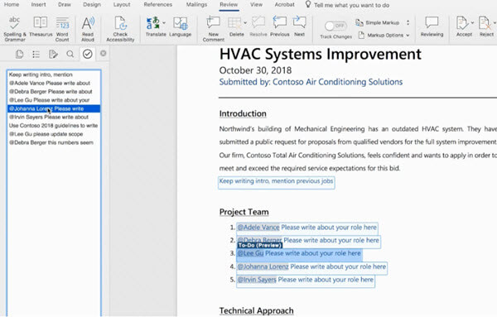Open Delete comment dropdown arrow

click(245, 23)
